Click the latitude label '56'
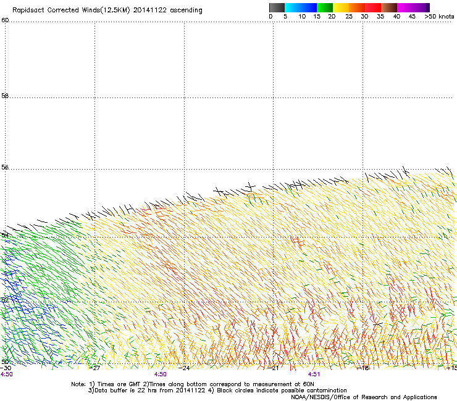 (x=5, y=167)
